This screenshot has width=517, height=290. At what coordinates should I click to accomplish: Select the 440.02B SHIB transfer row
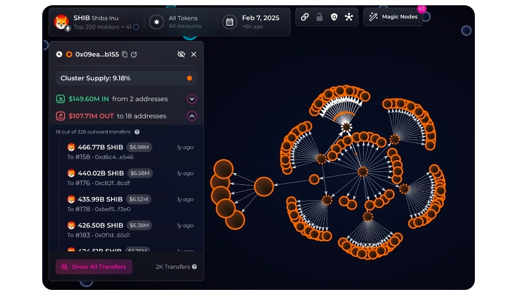[x=130, y=178]
